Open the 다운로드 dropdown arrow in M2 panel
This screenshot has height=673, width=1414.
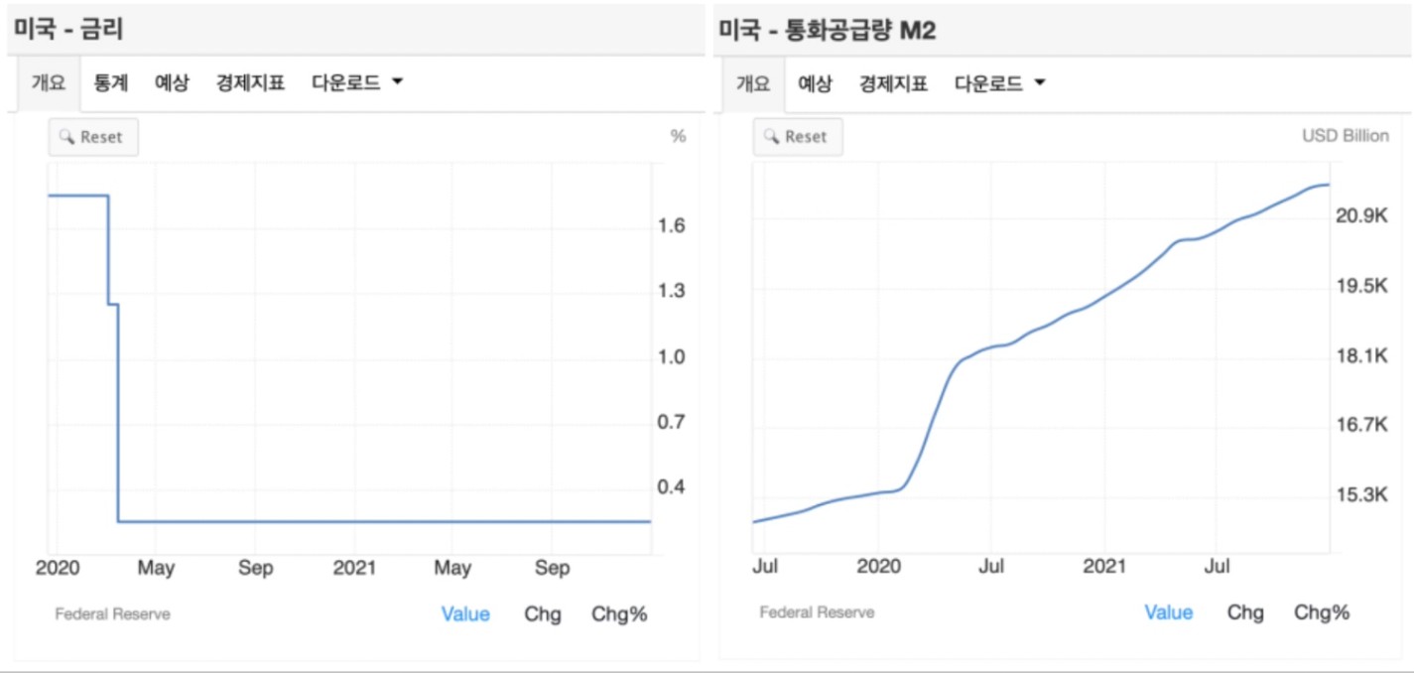pos(1040,82)
